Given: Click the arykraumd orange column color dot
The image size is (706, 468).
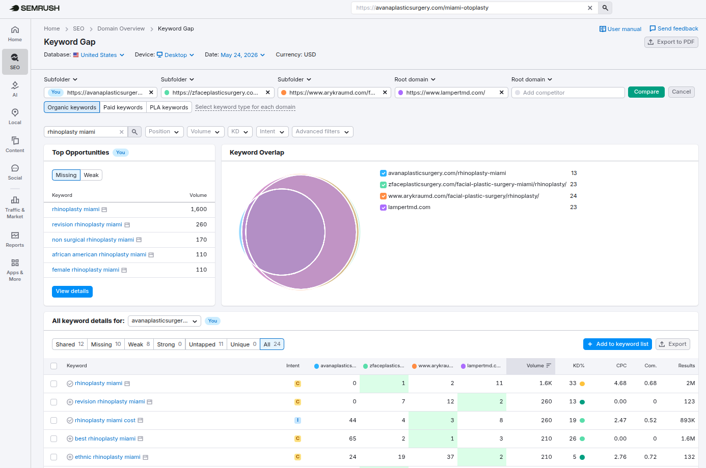Looking at the screenshot, I should pyautogui.click(x=415, y=366).
